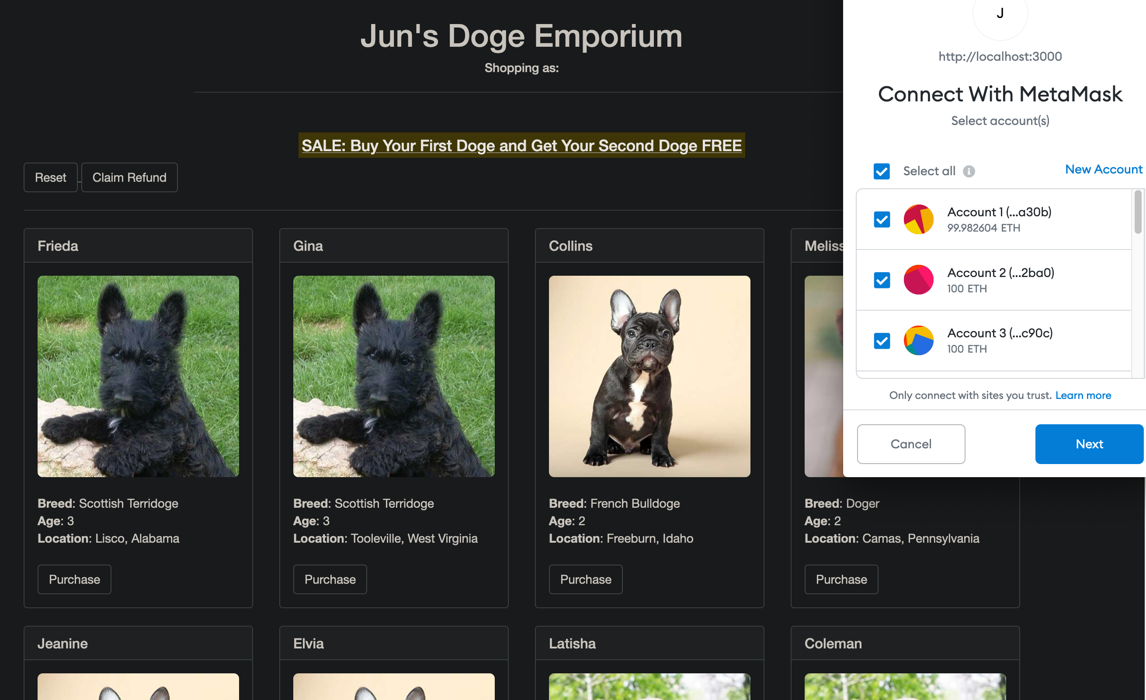The image size is (1146, 700).
Task: Deselect the Account 3 checkbox
Action: 882,340
